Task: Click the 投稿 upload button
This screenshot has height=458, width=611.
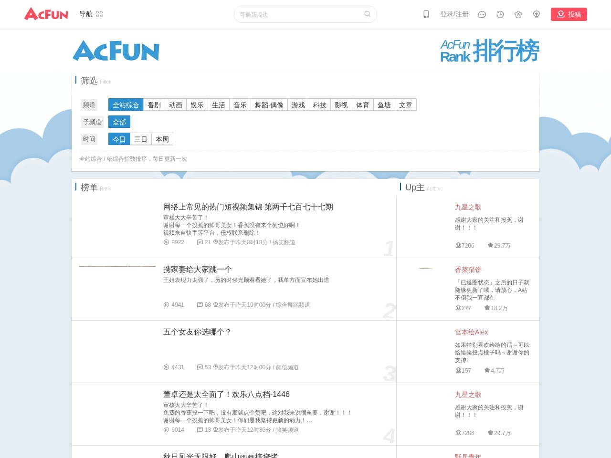Action: (x=569, y=14)
